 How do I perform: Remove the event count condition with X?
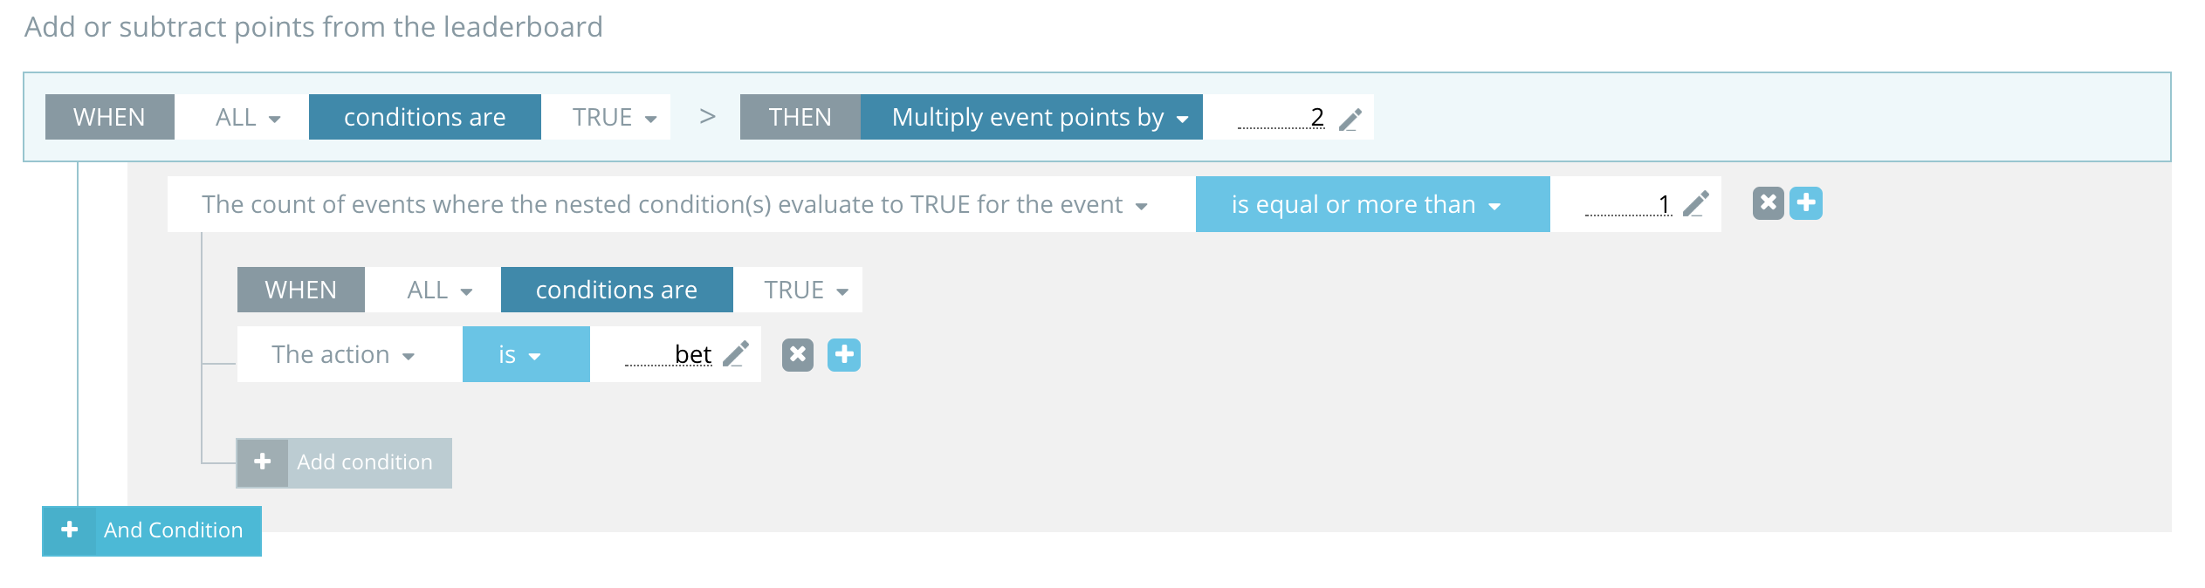coord(1768,203)
